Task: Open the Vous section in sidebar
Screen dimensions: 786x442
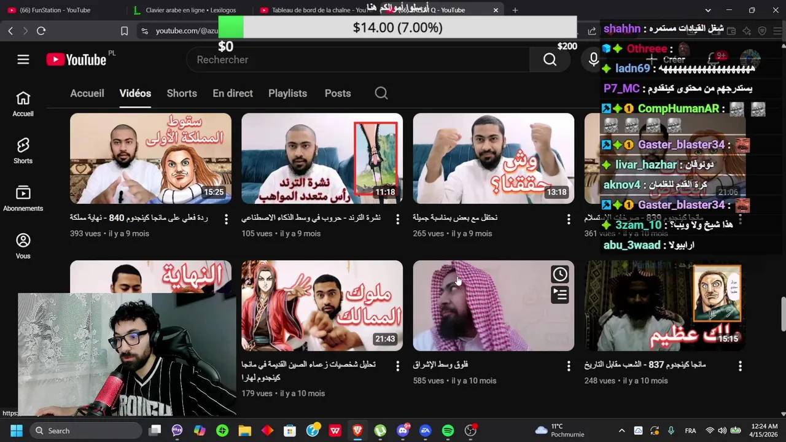Action: click(23, 246)
